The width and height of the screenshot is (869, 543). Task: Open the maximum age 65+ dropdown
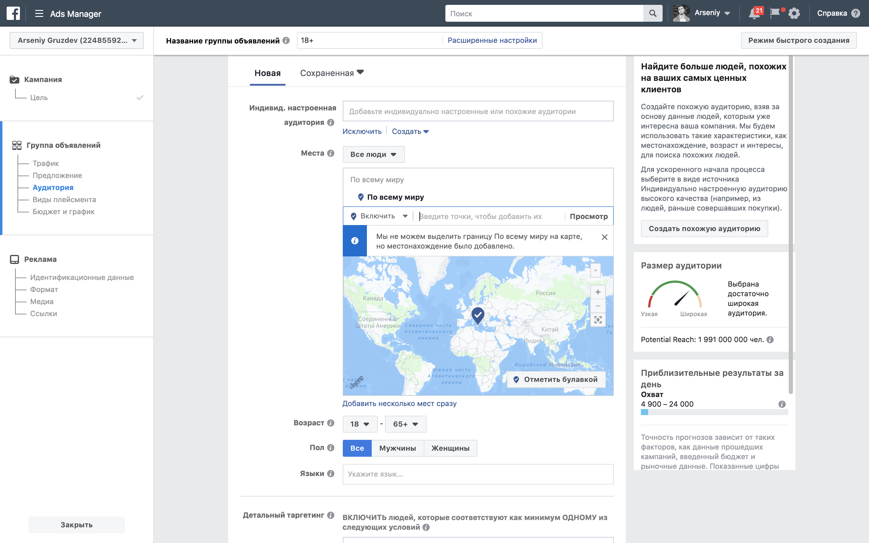(x=406, y=424)
